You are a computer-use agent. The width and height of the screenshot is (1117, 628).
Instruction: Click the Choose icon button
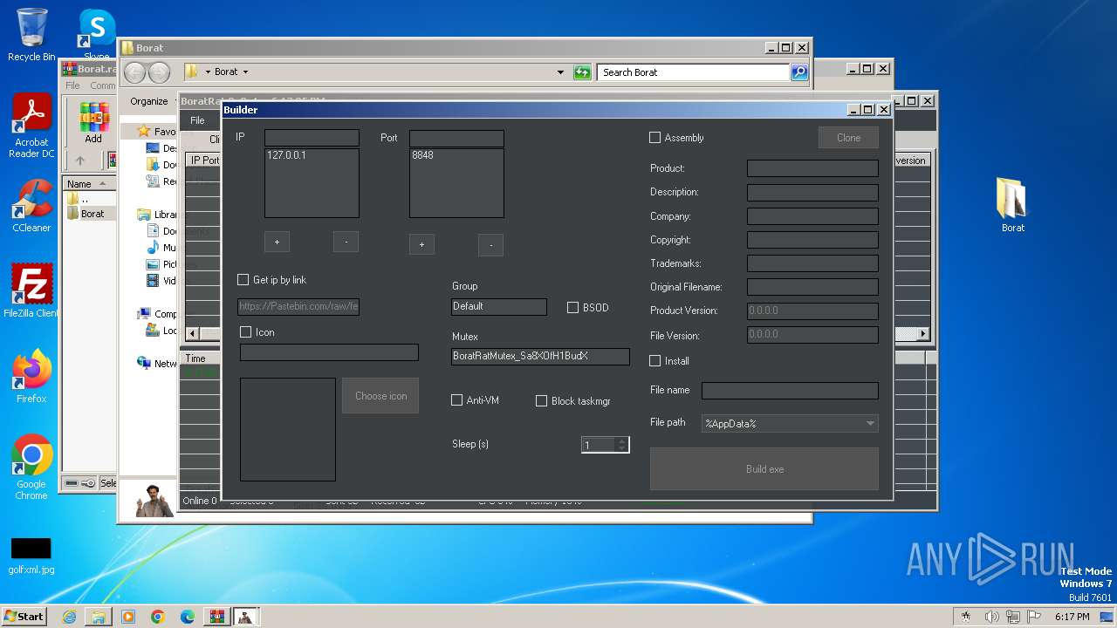point(380,396)
